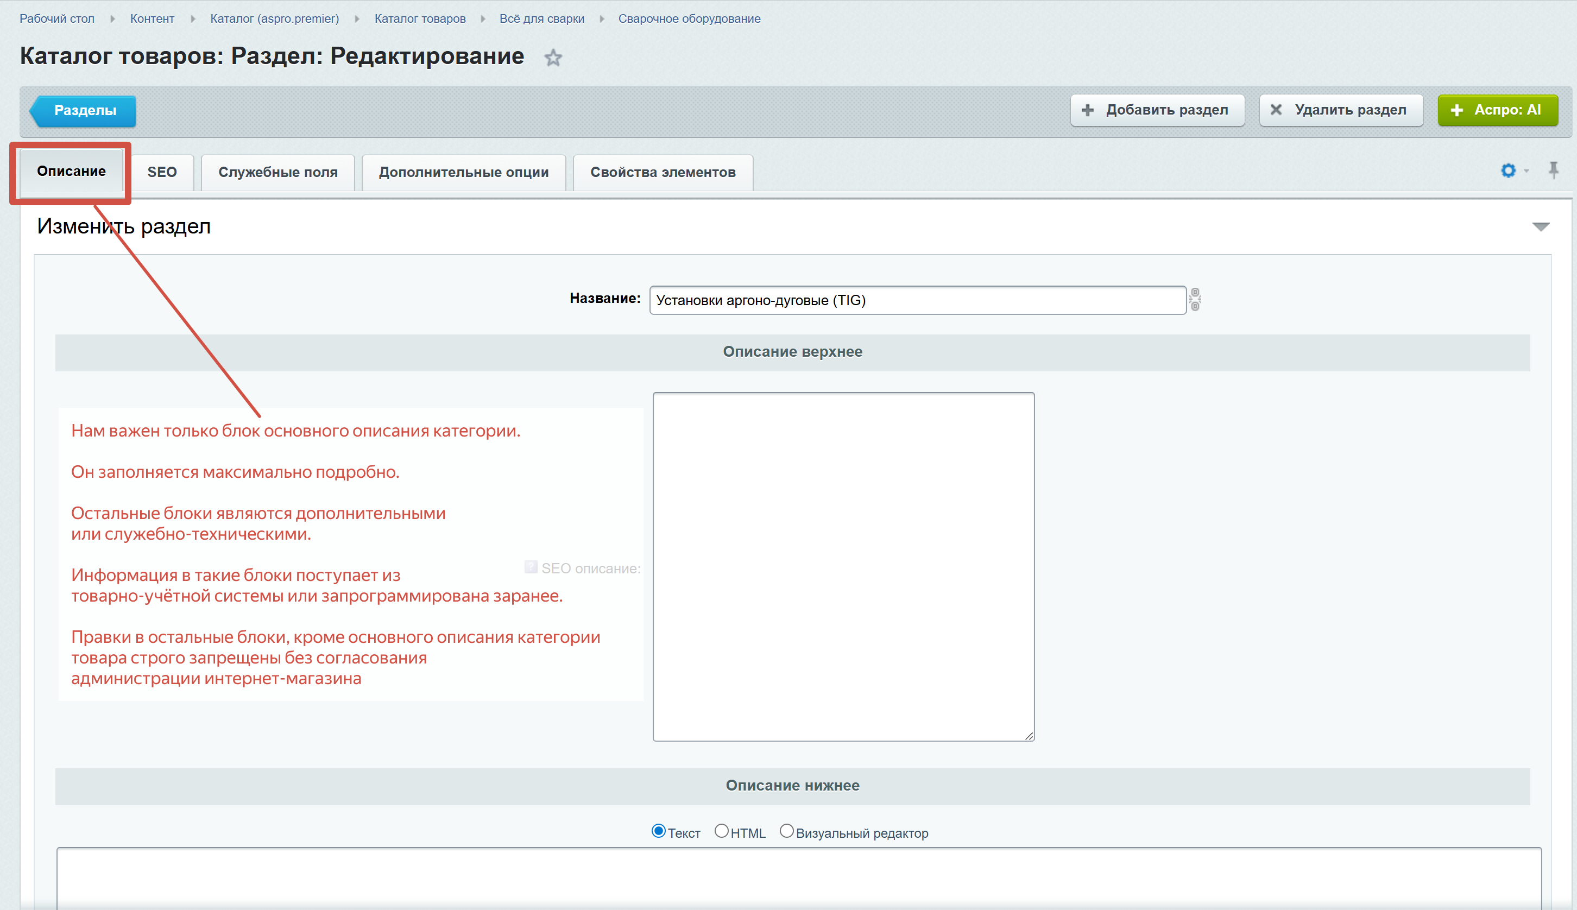The width and height of the screenshot is (1577, 910).
Task: Expand small arrow next to gear icon
Action: click(1526, 171)
